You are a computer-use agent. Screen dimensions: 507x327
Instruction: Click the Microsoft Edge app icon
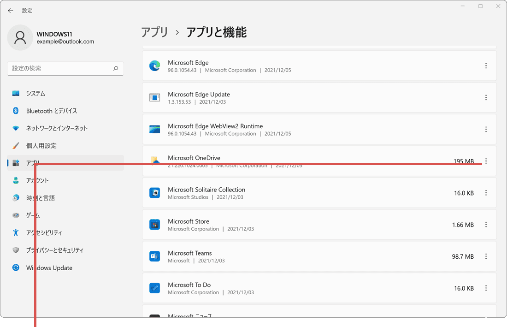point(154,65)
